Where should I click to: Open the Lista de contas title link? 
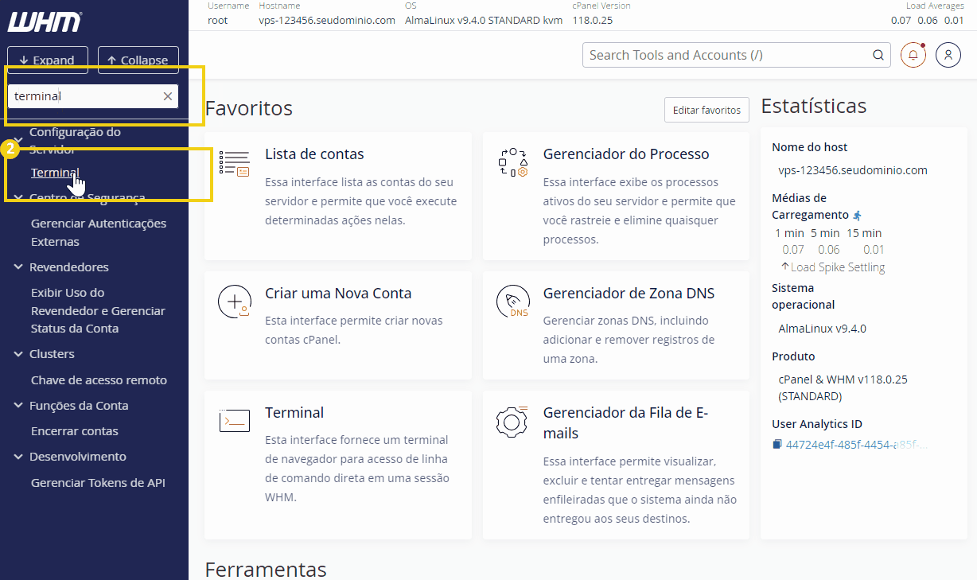[314, 154]
